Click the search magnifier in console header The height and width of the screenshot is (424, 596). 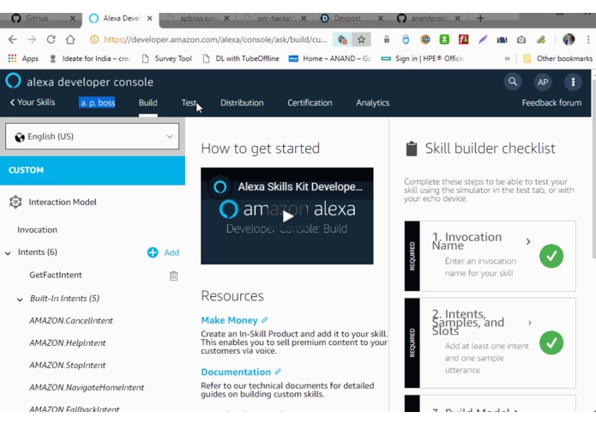coord(513,82)
